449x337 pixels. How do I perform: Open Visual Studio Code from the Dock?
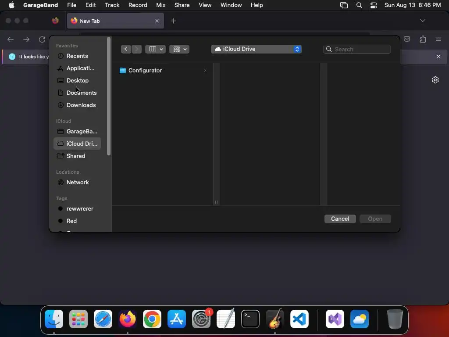[x=299, y=319]
